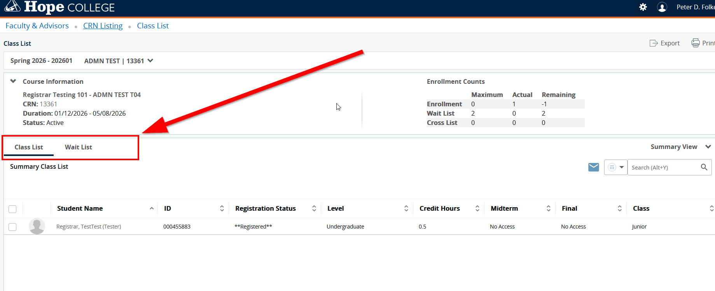The width and height of the screenshot is (715, 291).
Task: Click the Class List breadcrumb
Action: pyautogui.click(x=153, y=26)
